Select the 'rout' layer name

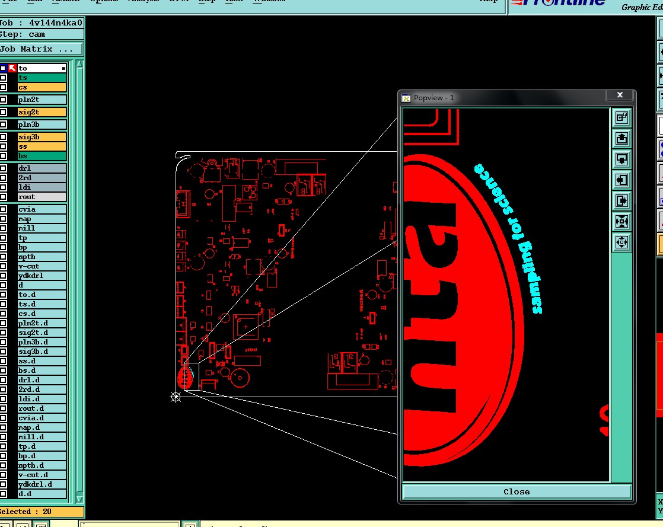point(42,197)
